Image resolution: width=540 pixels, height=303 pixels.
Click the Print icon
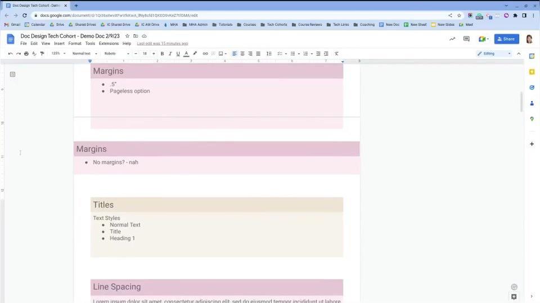(26, 53)
